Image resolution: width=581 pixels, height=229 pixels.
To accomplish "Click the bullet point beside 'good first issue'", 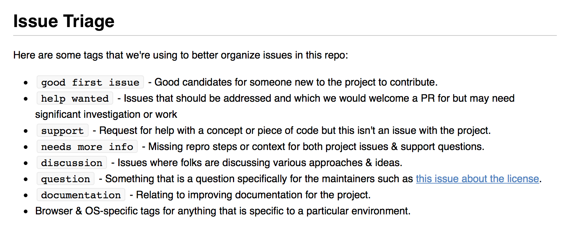I will (x=26, y=83).
